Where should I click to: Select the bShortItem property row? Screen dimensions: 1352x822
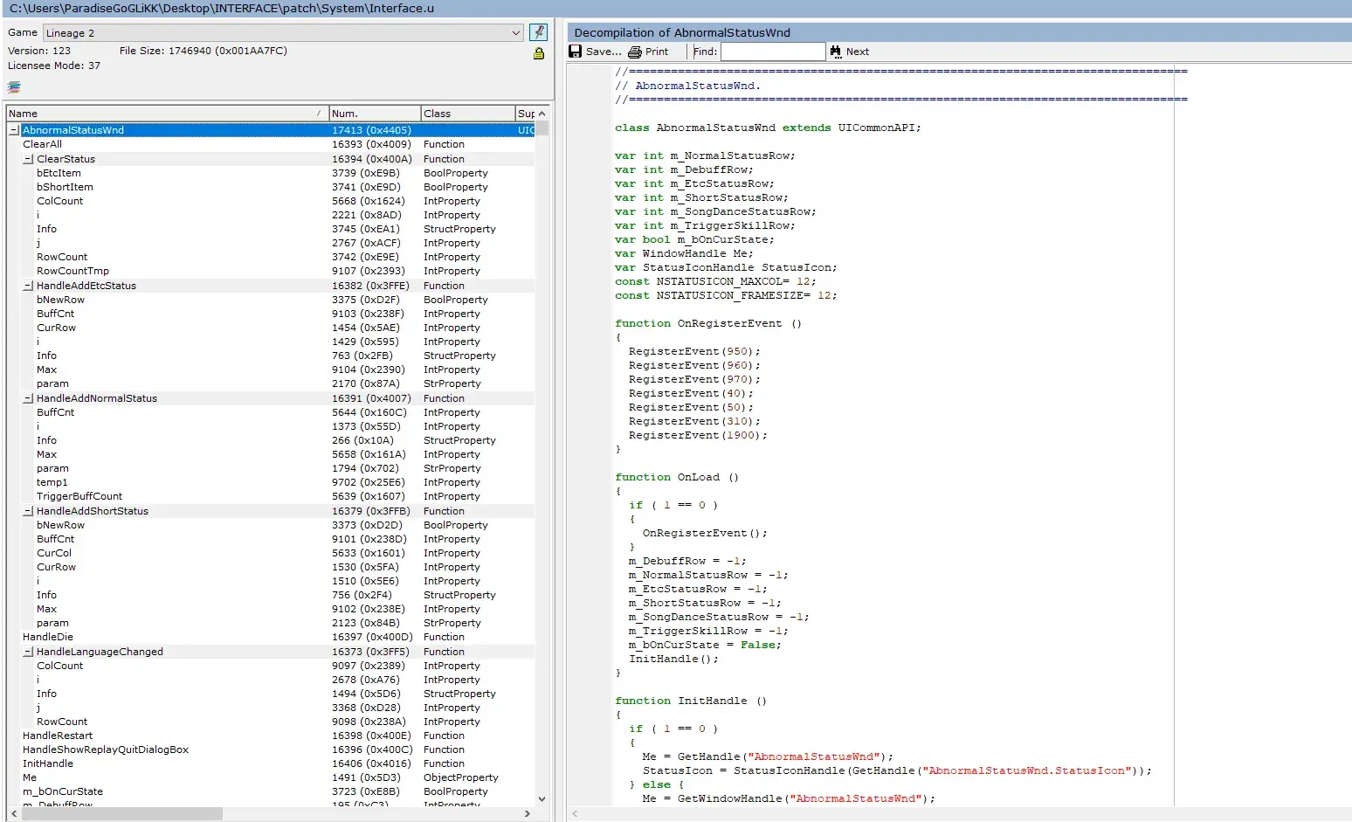tap(271, 187)
